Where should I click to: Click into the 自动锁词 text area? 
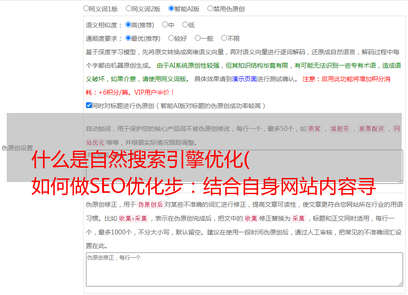244,167
